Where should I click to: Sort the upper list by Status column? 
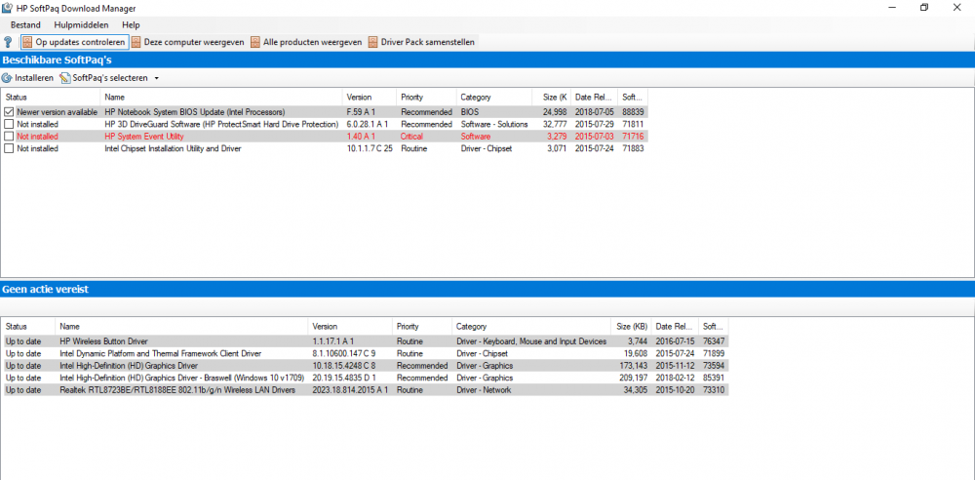[51, 98]
